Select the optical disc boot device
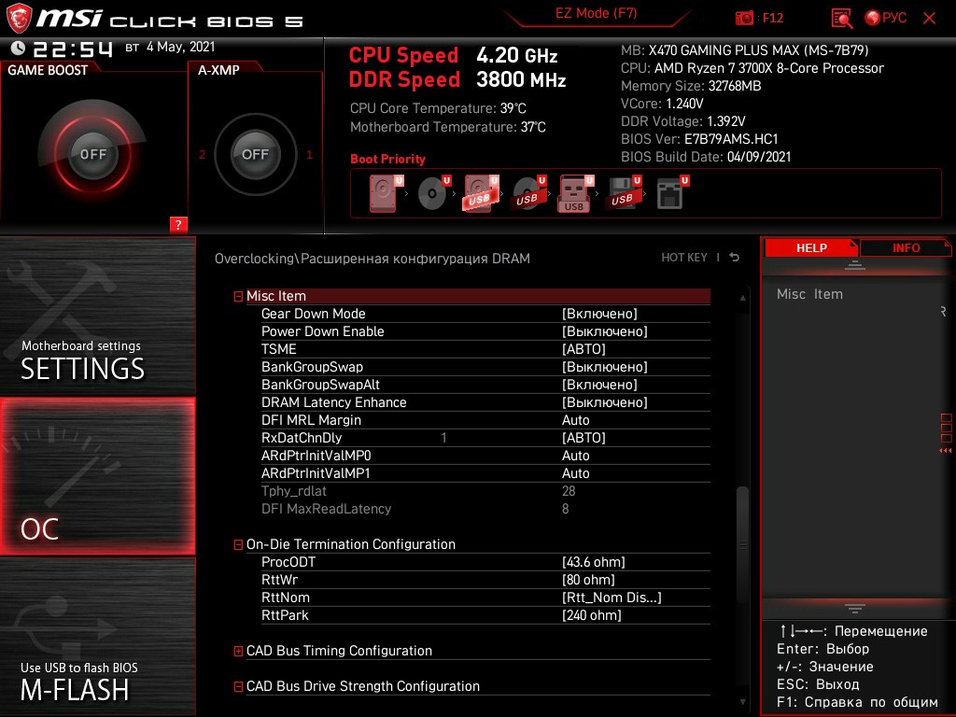956x717 pixels. pos(433,193)
